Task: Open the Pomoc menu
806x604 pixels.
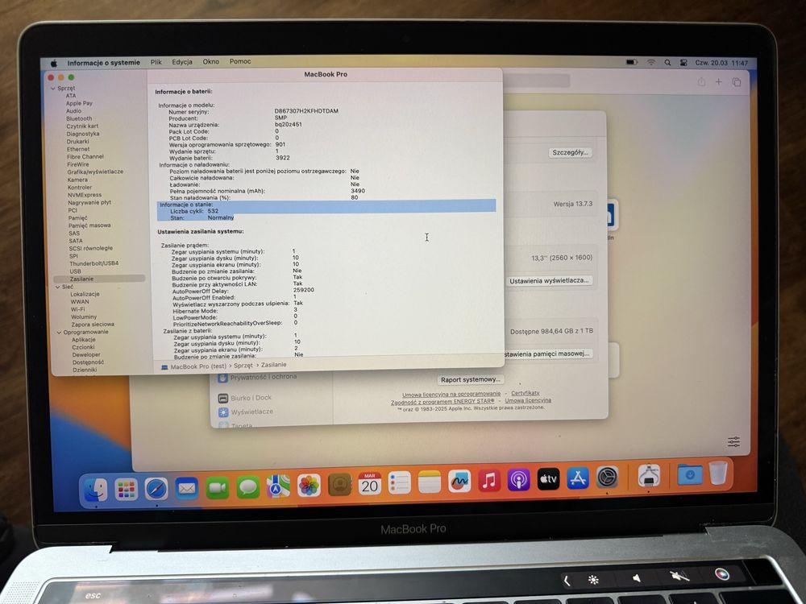Action: coord(240,61)
